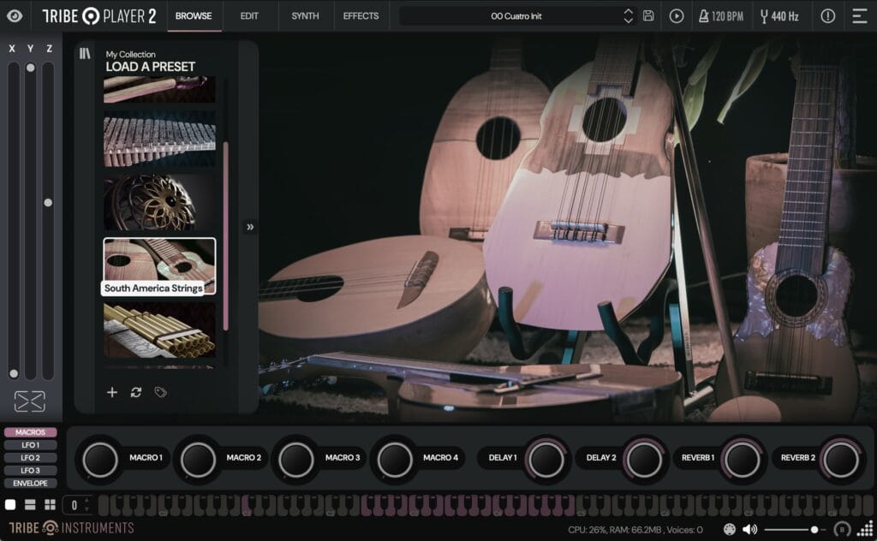
Task: Save the current preset
Action: (648, 15)
